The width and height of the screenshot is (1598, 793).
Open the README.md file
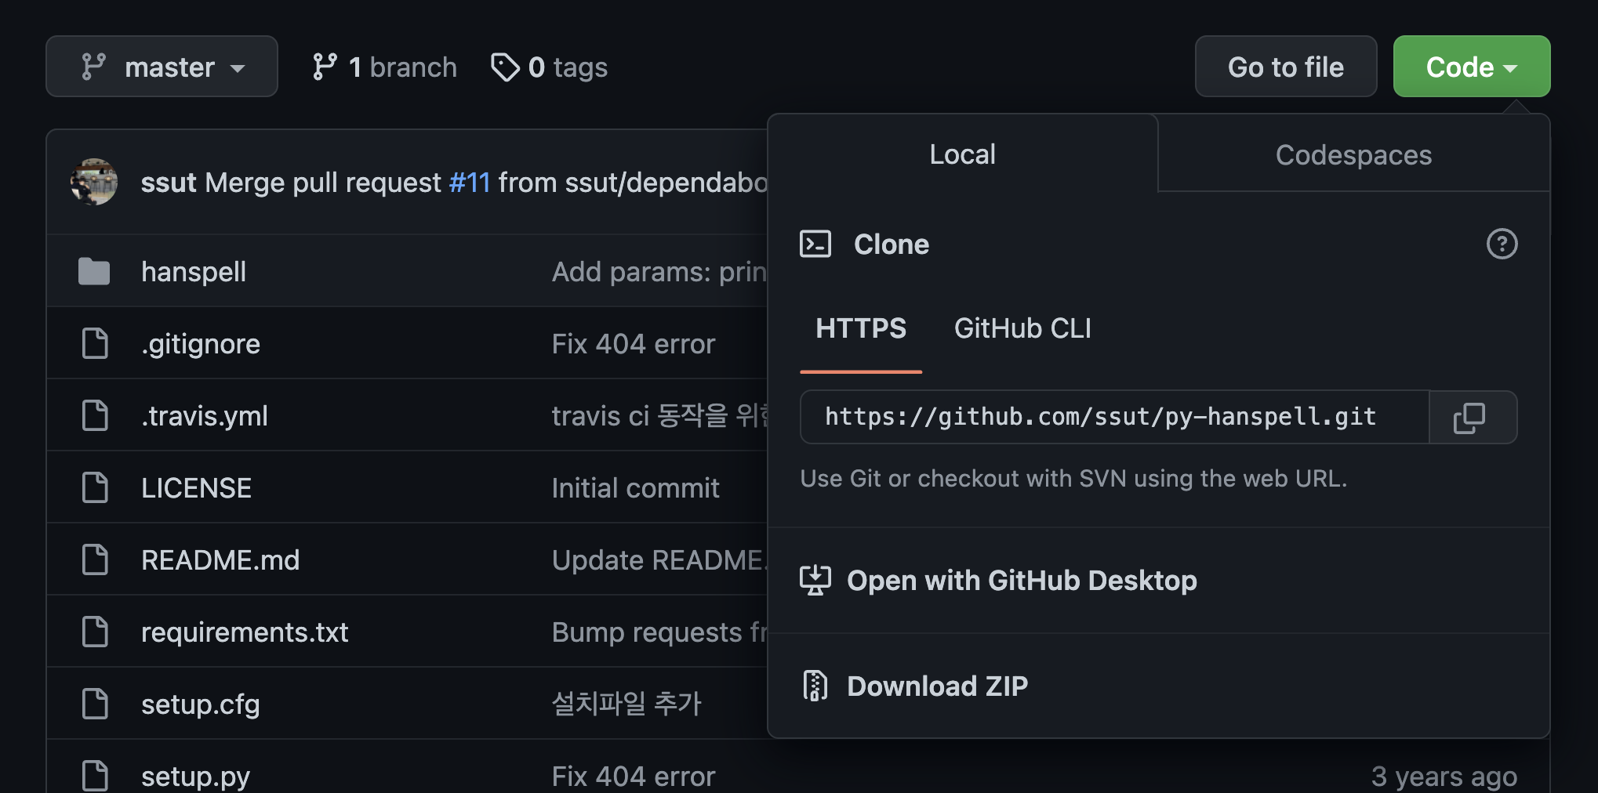click(220, 560)
